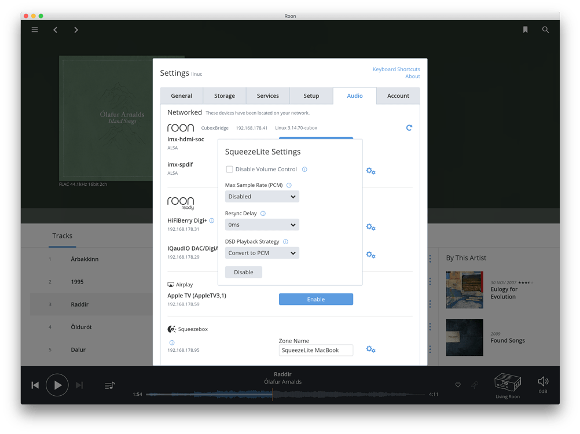The height and width of the screenshot is (434, 580).
Task: Open the Resync Delay dropdown
Action: [262, 225]
